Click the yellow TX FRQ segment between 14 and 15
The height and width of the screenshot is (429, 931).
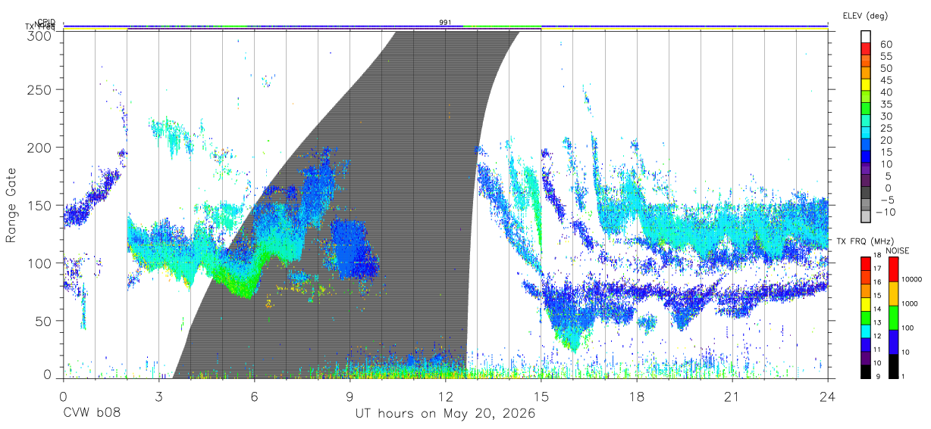coord(866,303)
